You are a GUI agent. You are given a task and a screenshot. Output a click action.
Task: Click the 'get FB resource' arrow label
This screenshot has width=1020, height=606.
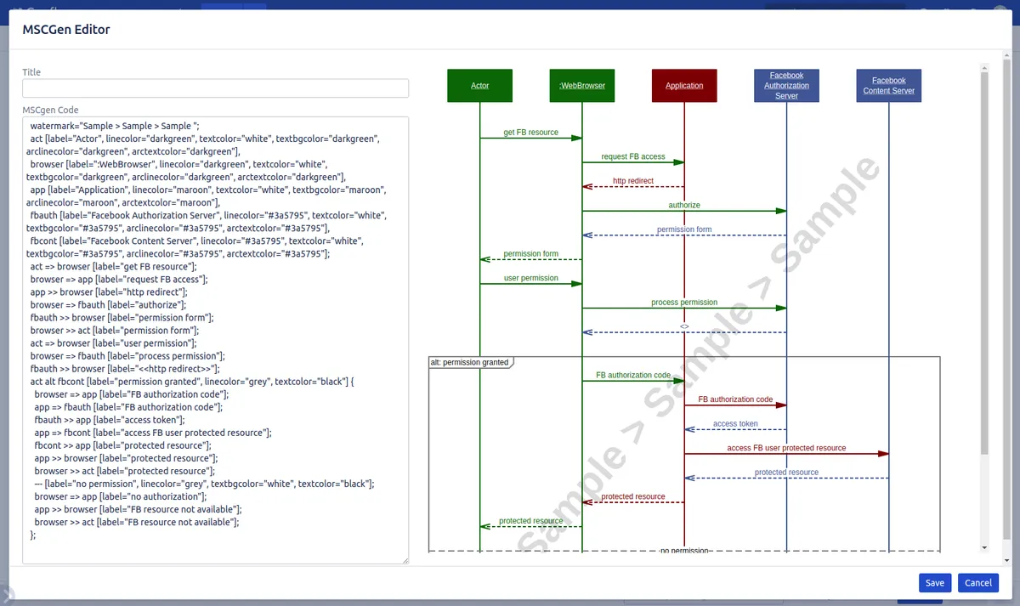(x=531, y=133)
